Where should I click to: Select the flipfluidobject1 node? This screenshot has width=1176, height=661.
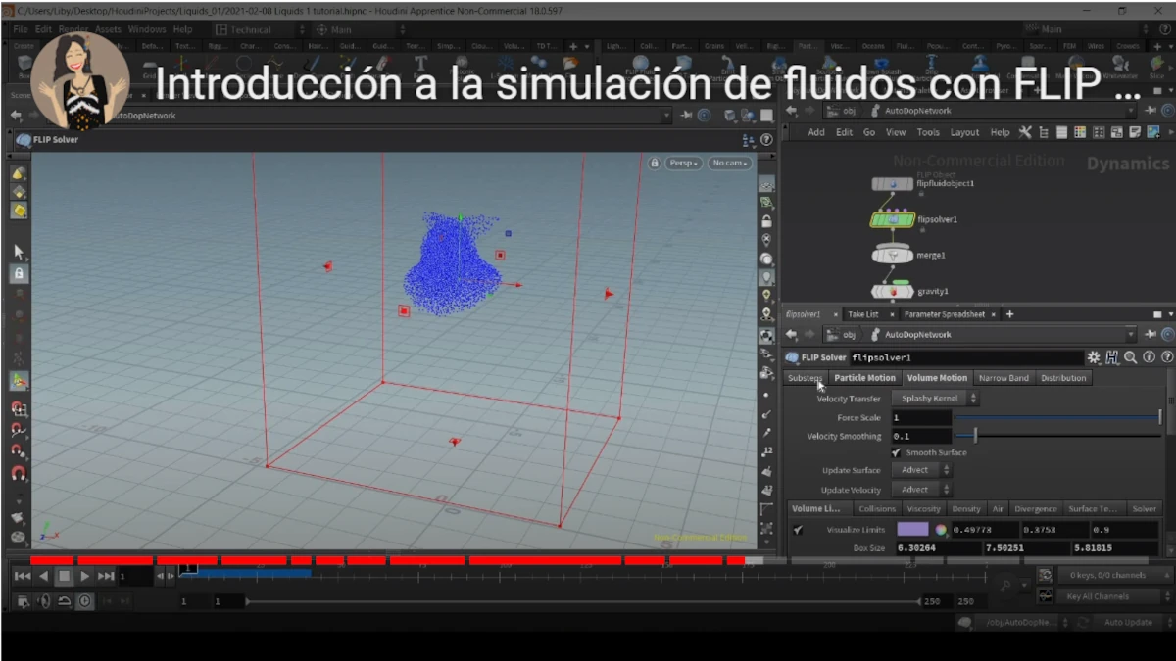tap(892, 184)
